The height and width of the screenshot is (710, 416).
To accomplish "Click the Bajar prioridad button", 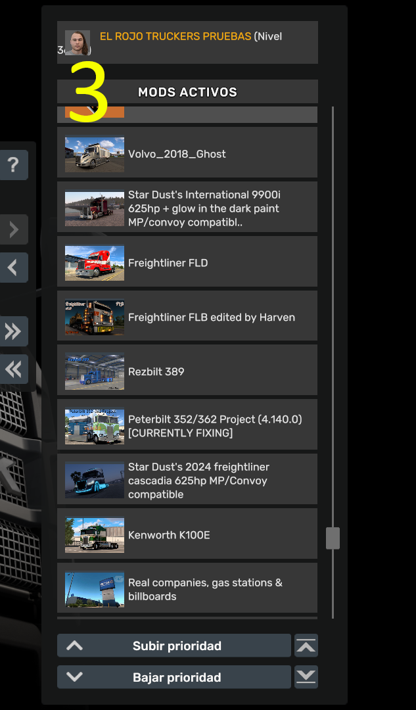I will click(x=173, y=677).
